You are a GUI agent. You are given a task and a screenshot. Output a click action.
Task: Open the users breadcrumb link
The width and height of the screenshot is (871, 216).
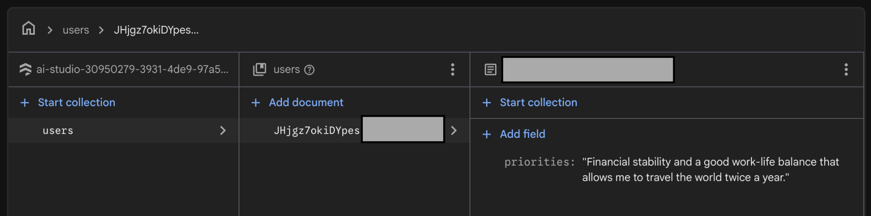[76, 30]
